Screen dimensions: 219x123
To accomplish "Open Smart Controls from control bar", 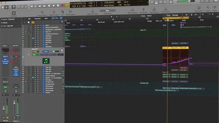I will tap(18, 7).
